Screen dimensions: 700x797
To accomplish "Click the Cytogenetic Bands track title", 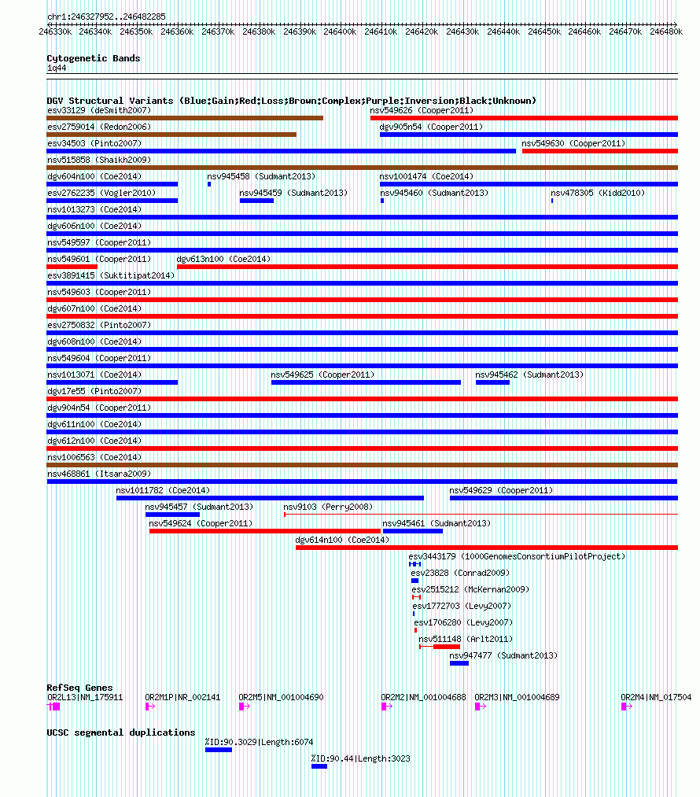I will 94,58.
